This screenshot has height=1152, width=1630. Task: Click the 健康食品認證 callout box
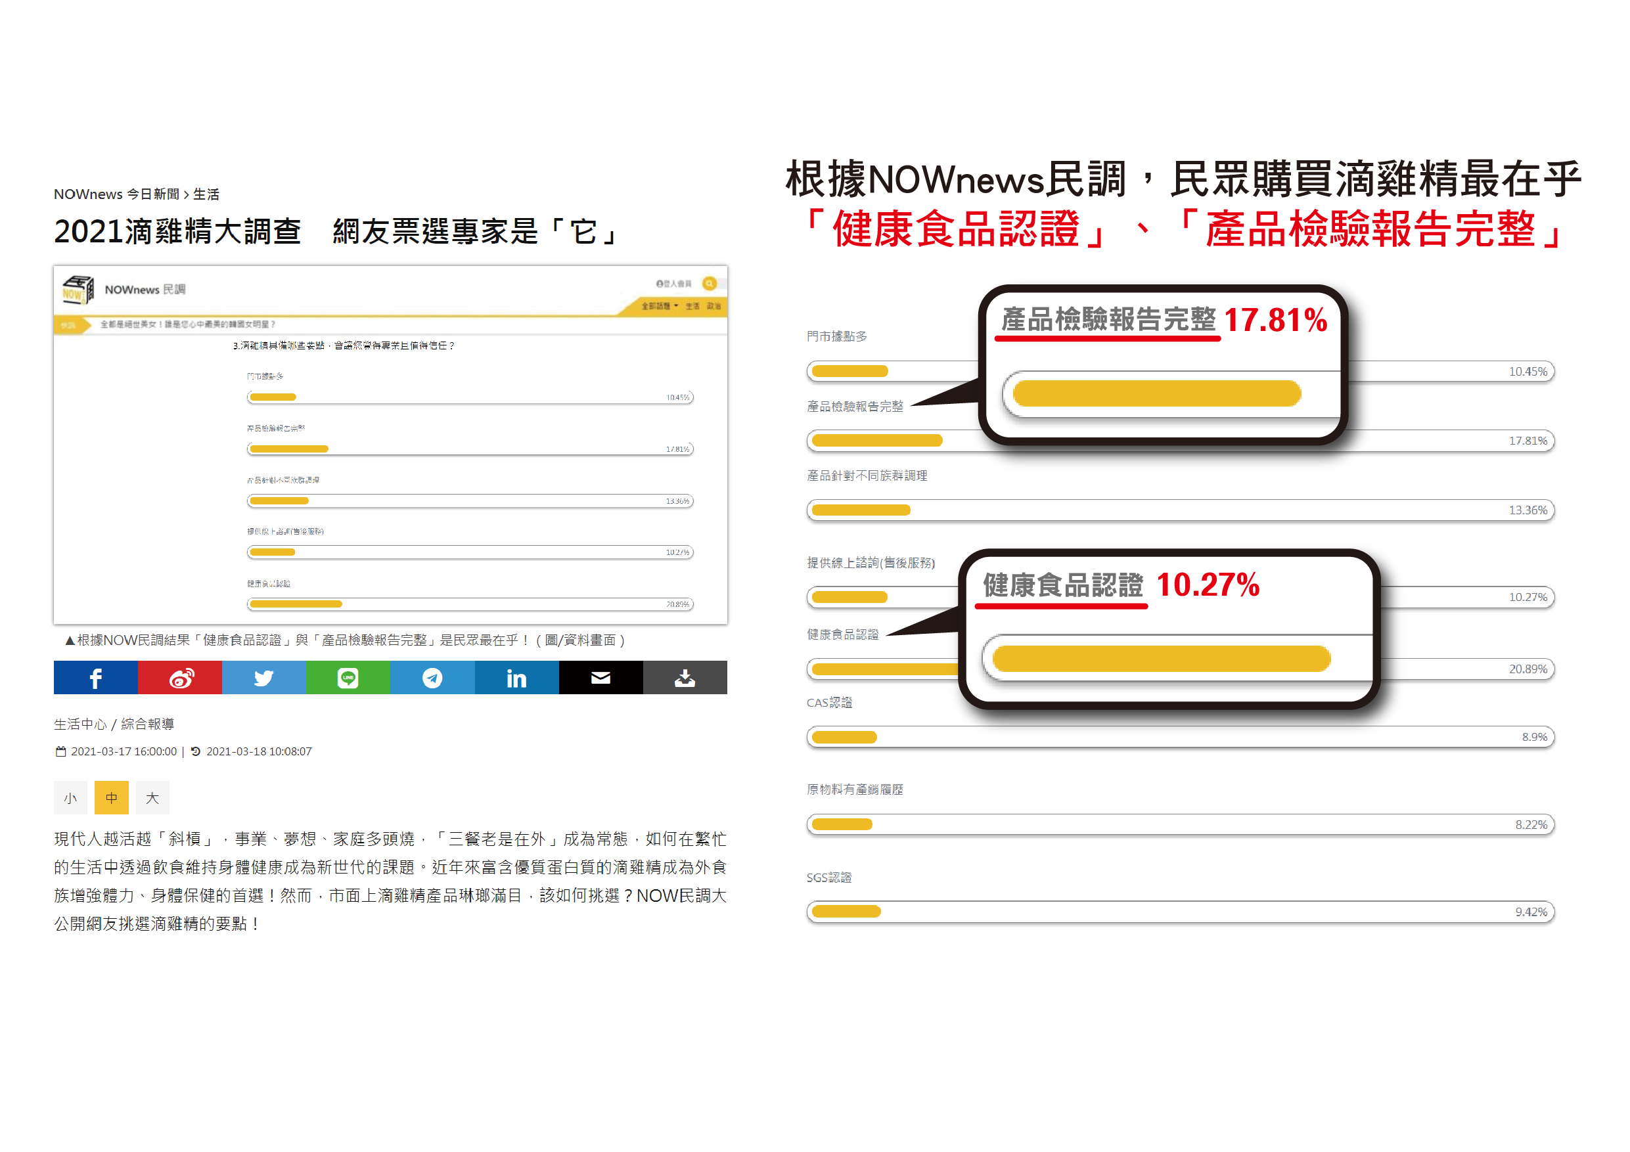tap(1169, 630)
